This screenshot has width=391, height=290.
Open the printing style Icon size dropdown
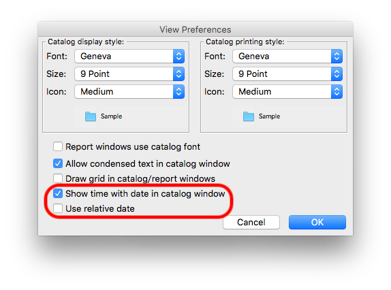[x=287, y=92]
